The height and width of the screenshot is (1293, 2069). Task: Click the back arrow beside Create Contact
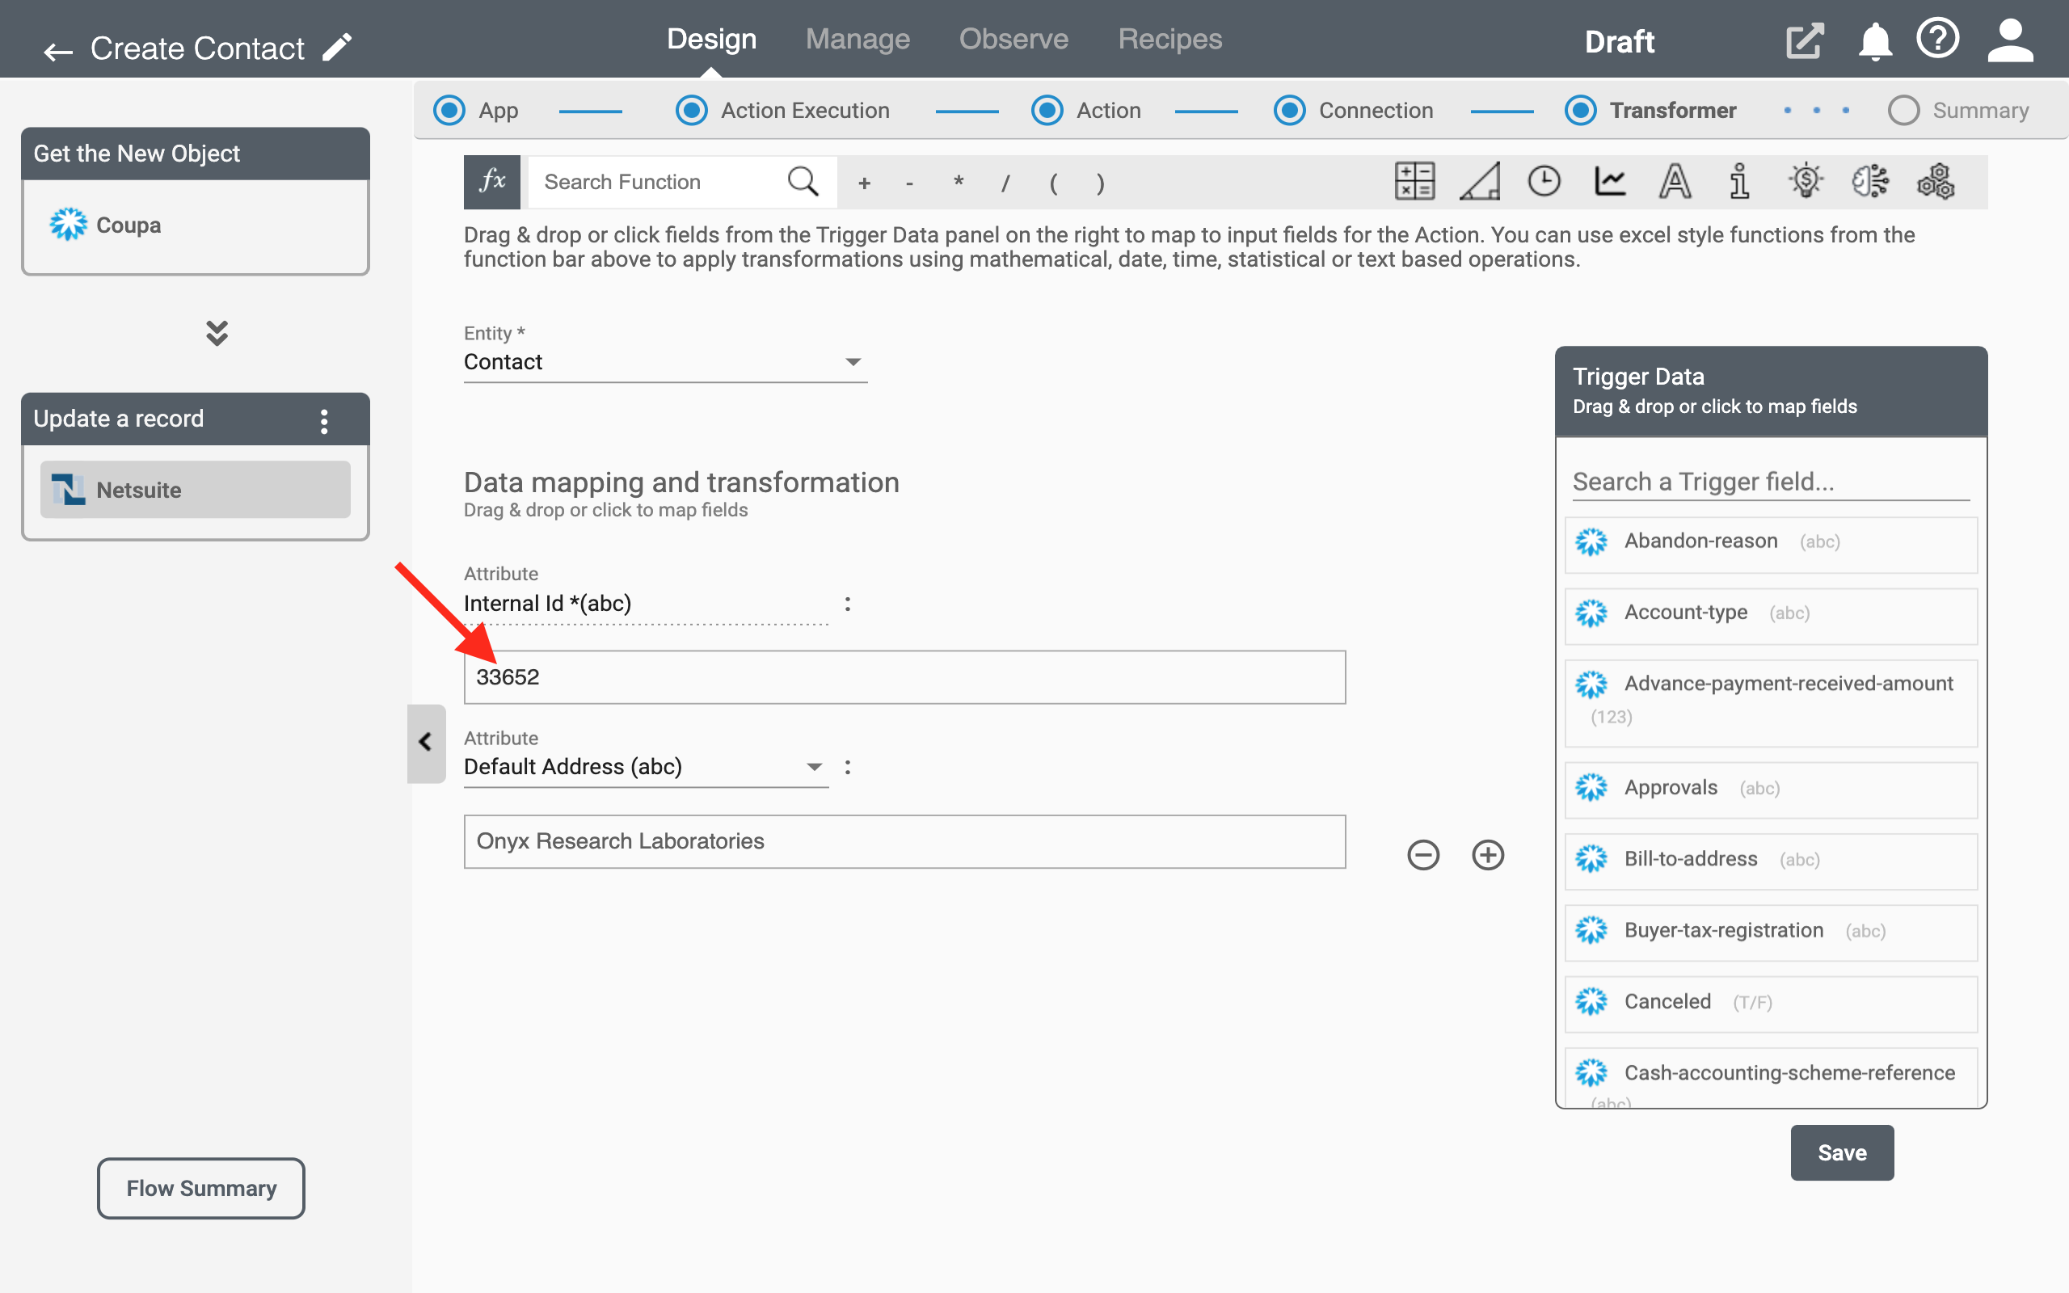pos(58,51)
